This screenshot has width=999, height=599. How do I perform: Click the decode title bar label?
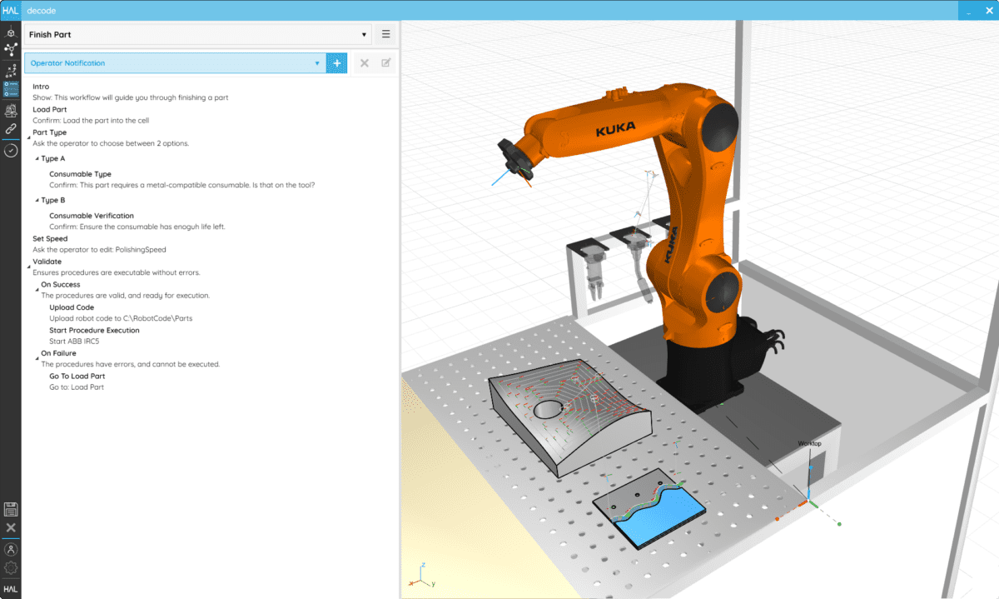pos(40,10)
